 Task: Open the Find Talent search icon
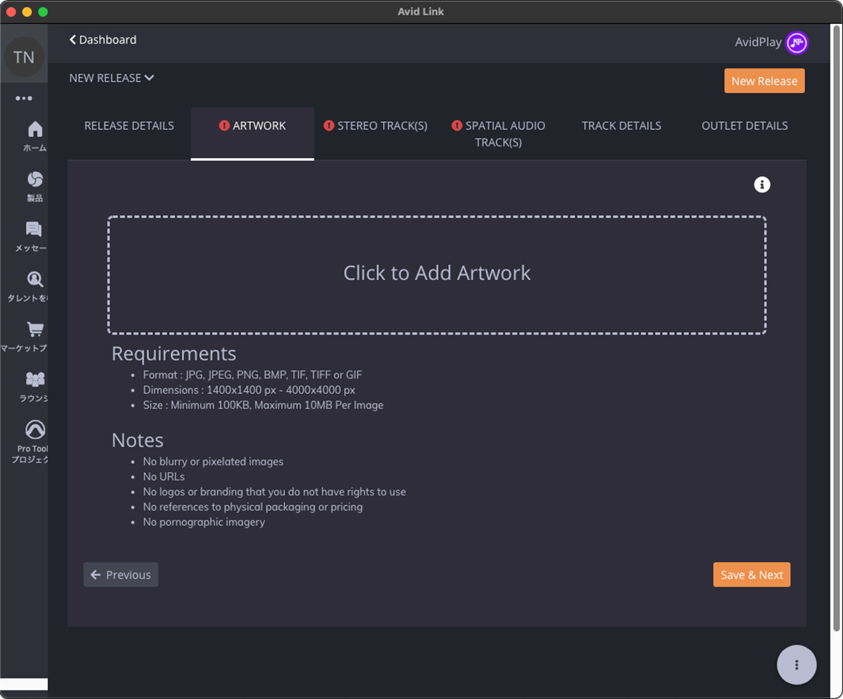click(x=35, y=280)
